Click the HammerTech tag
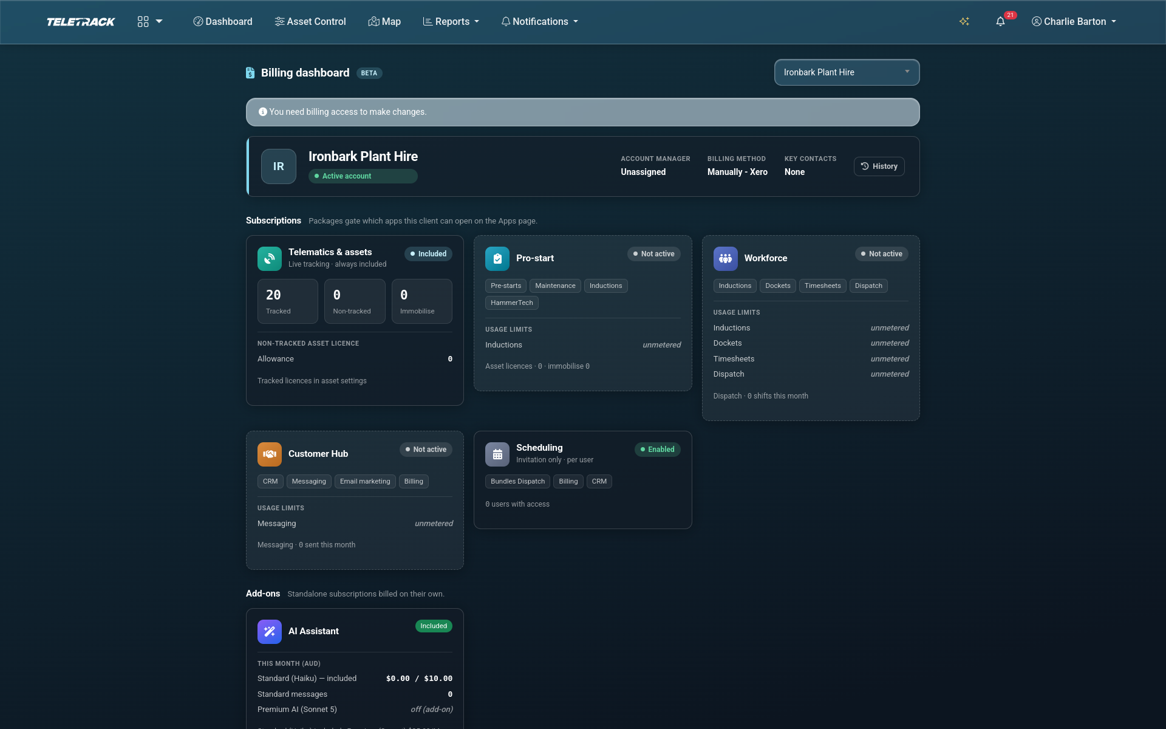Image resolution: width=1166 pixels, height=729 pixels. pyautogui.click(x=512, y=303)
